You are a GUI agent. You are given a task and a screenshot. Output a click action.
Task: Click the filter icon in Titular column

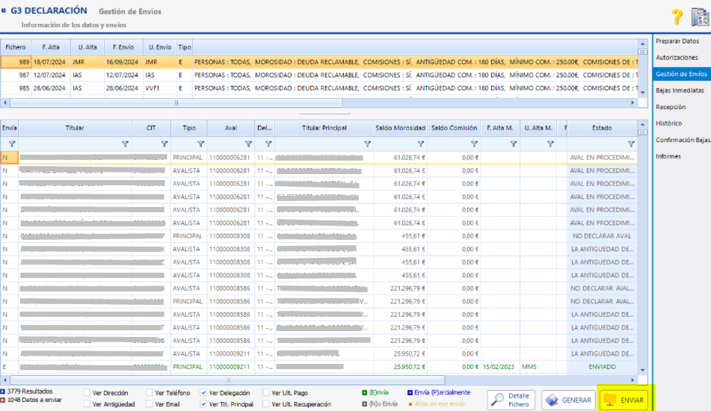125,143
